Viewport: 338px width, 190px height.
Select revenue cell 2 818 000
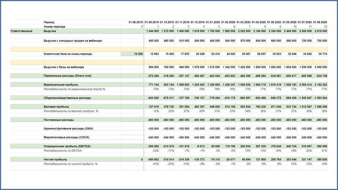pyautogui.click(x=321, y=31)
